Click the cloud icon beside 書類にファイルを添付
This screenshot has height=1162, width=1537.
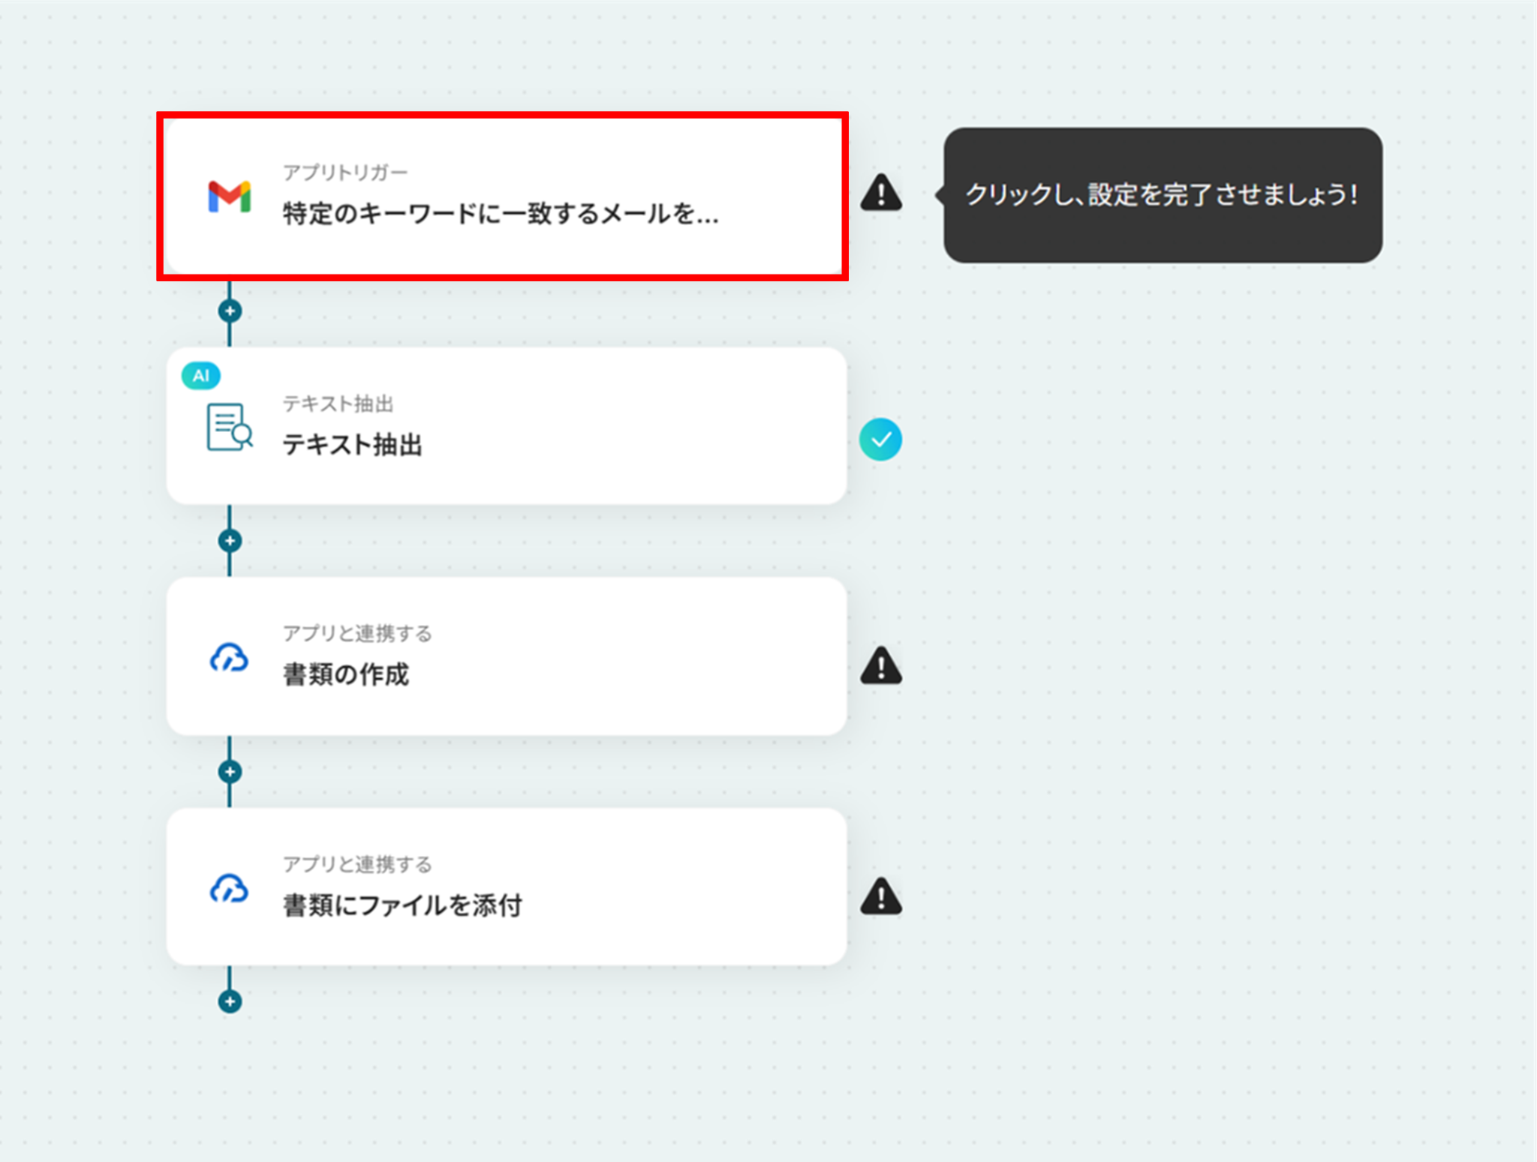coord(229,889)
